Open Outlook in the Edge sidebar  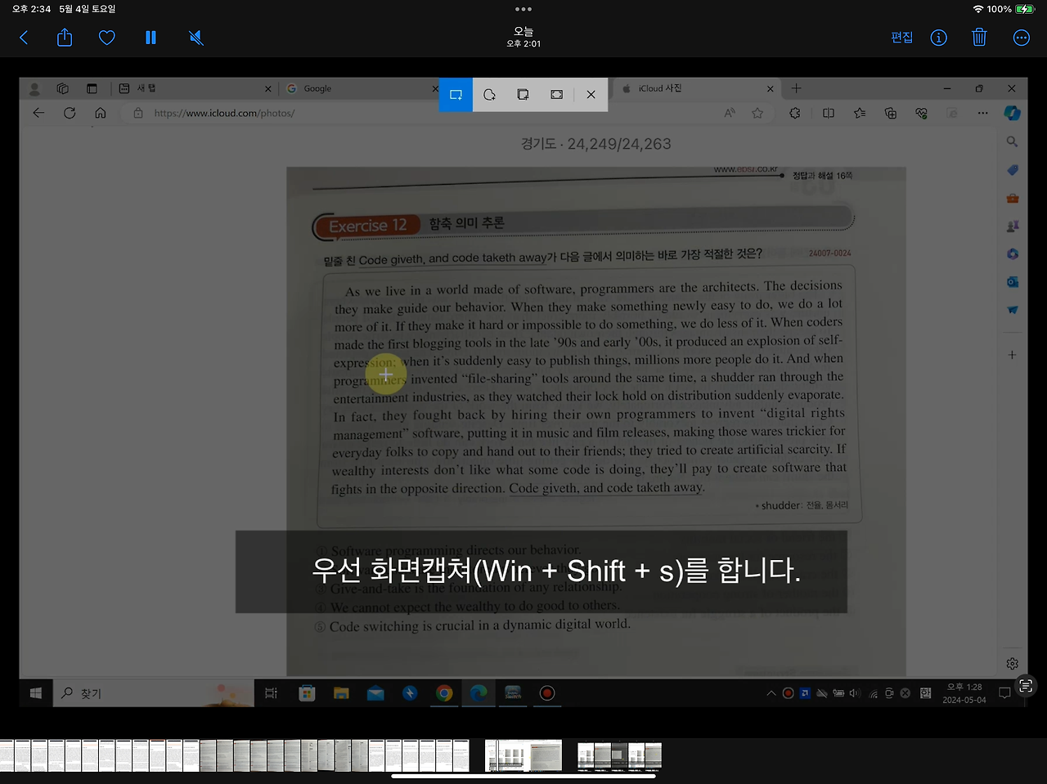[x=1013, y=282]
